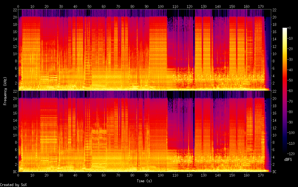Click the '10' frequency tick on the upper-right axis
Image resolution: width=298 pixels, height=187 pixels.
coord(274,54)
